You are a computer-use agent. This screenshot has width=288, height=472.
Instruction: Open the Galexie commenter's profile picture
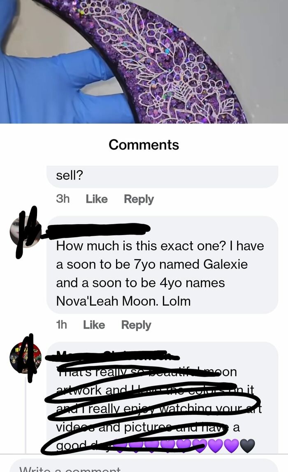coord(25,232)
